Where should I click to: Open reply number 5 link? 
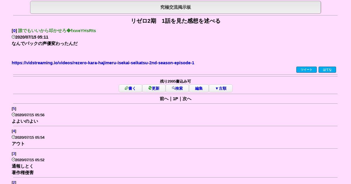tap(14, 109)
